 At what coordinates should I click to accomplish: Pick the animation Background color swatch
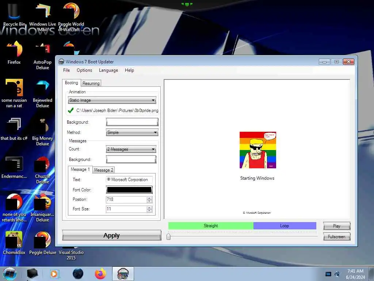click(x=132, y=122)
